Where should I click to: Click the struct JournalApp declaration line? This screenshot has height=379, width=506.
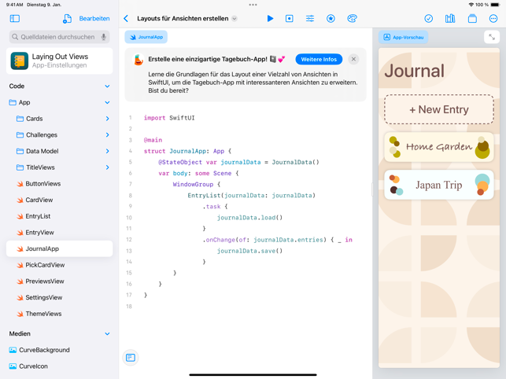(187, 151)
